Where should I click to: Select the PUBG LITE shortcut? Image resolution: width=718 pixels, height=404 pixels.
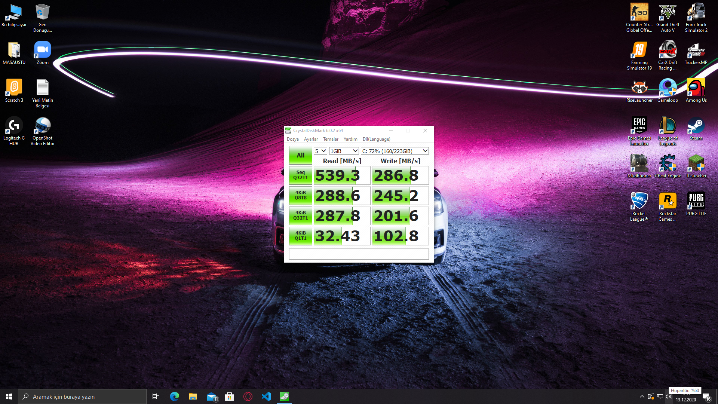click(696, 204)
